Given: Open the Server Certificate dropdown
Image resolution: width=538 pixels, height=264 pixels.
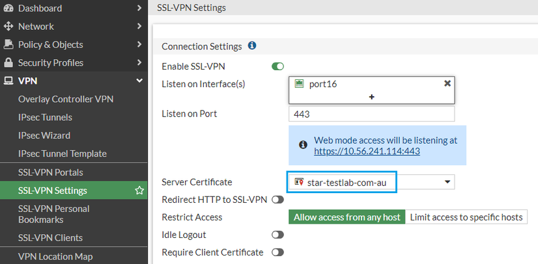Looking at the screenshot, I should pyautogui.click(x=447, y=182).
